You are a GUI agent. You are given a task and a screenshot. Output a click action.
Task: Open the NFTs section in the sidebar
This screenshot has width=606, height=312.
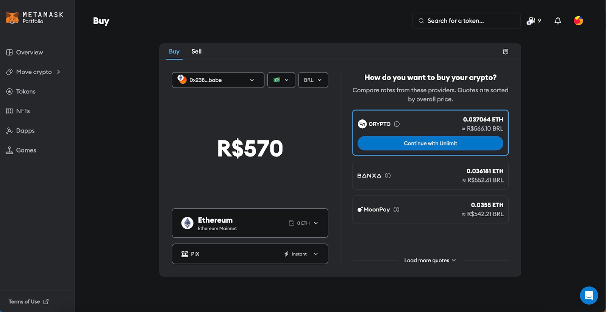click(x=23, y=111)
